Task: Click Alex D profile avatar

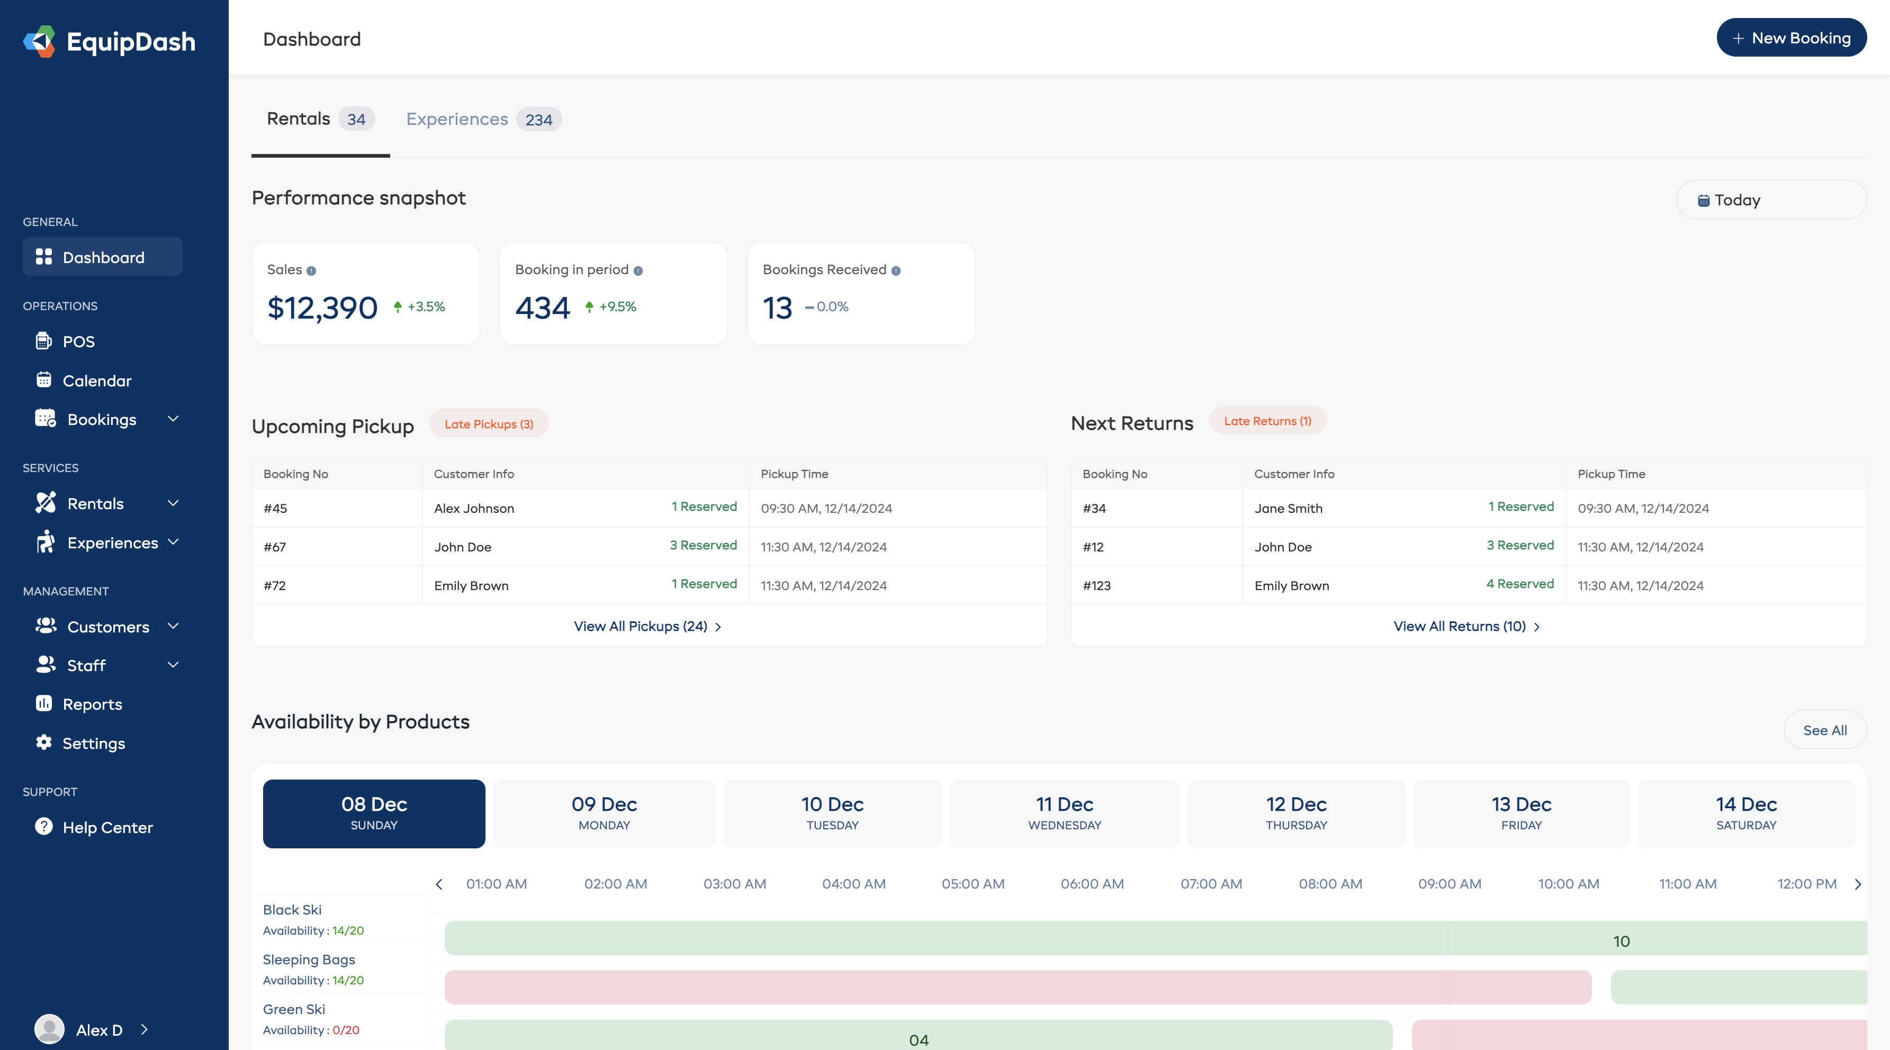Action: click(49, 1029)
